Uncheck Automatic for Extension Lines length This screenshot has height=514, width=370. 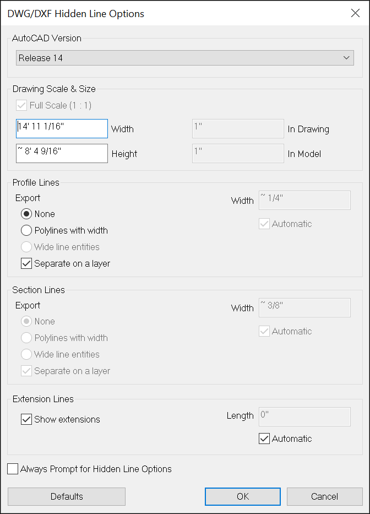pyautogui.click(x=264, y=439)
